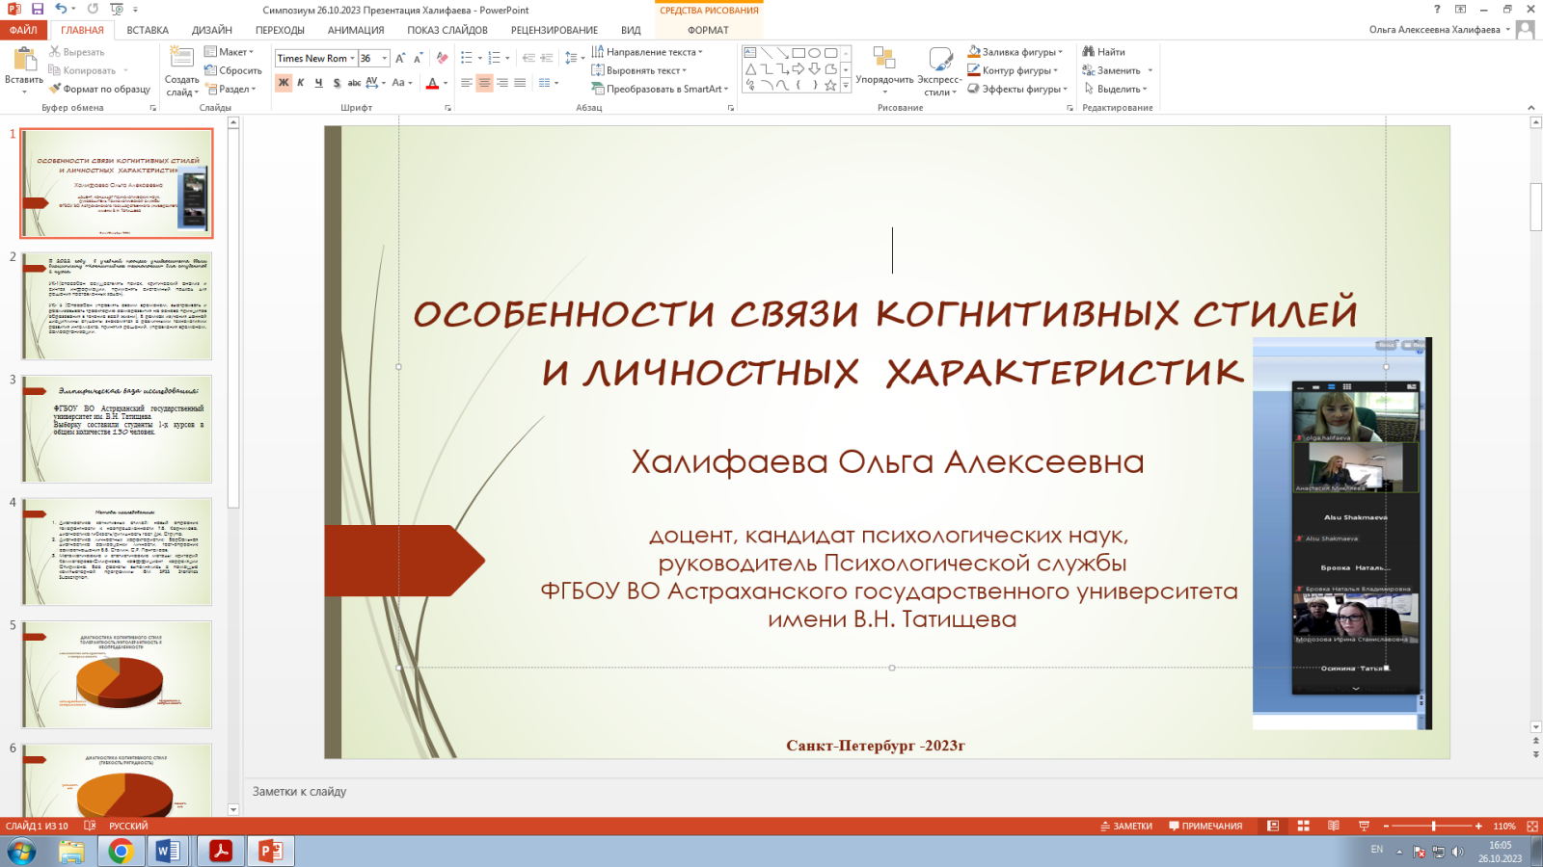Switch to the АНИМАЦИЯ ribbon tab
Viewport: 1543px width, 867px height.
(x=355, y=30)
